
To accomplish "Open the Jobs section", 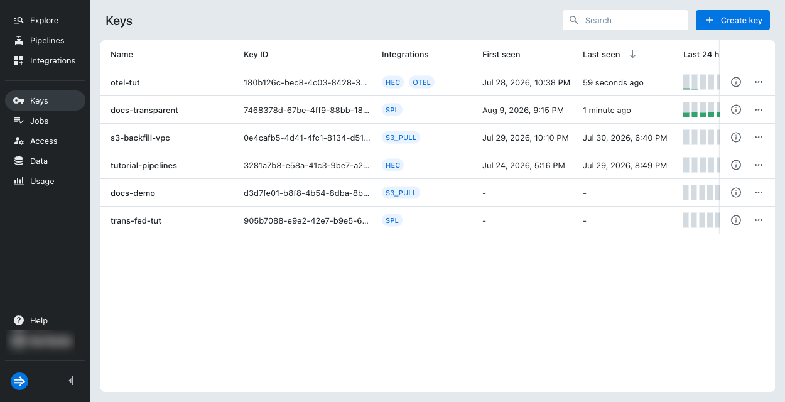I will (x=45, y=121).
